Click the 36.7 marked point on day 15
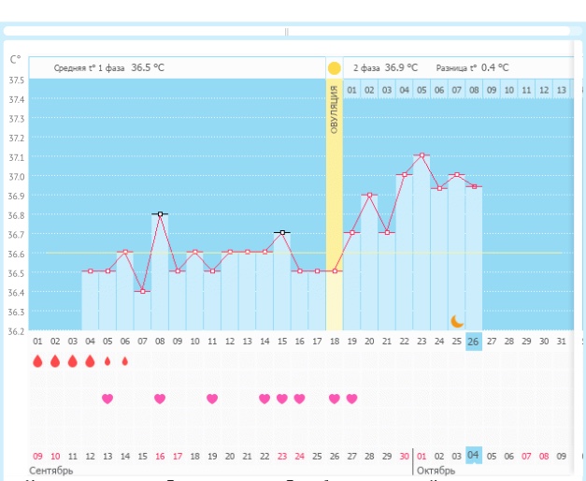 click(x=281, y=232)
